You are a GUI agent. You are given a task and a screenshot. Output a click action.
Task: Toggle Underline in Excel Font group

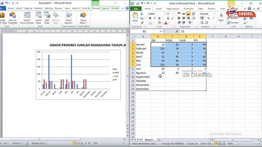click(159, 18)
